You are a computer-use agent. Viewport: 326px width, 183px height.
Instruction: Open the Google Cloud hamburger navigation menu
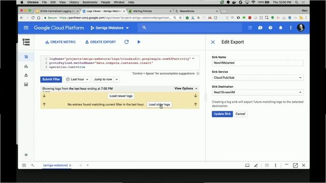coord(26,27)
